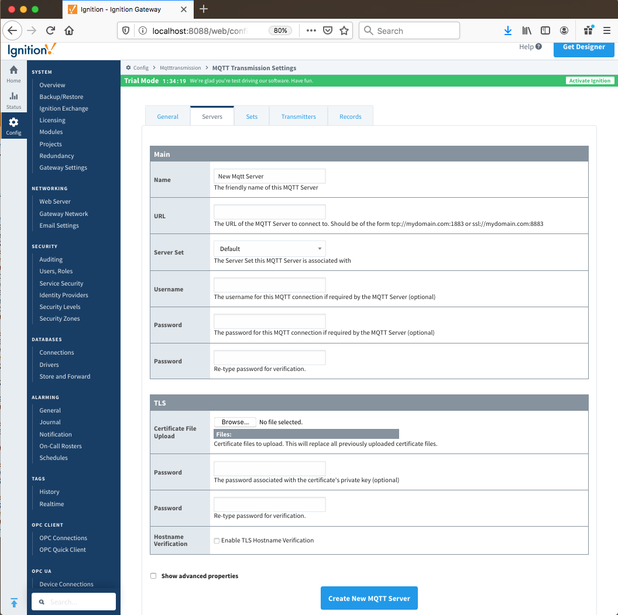Click the scroll-to-top arrow in sidebar
Image resolution: width=618 pixels, height=615 pixels.
[x=14, y=602]
